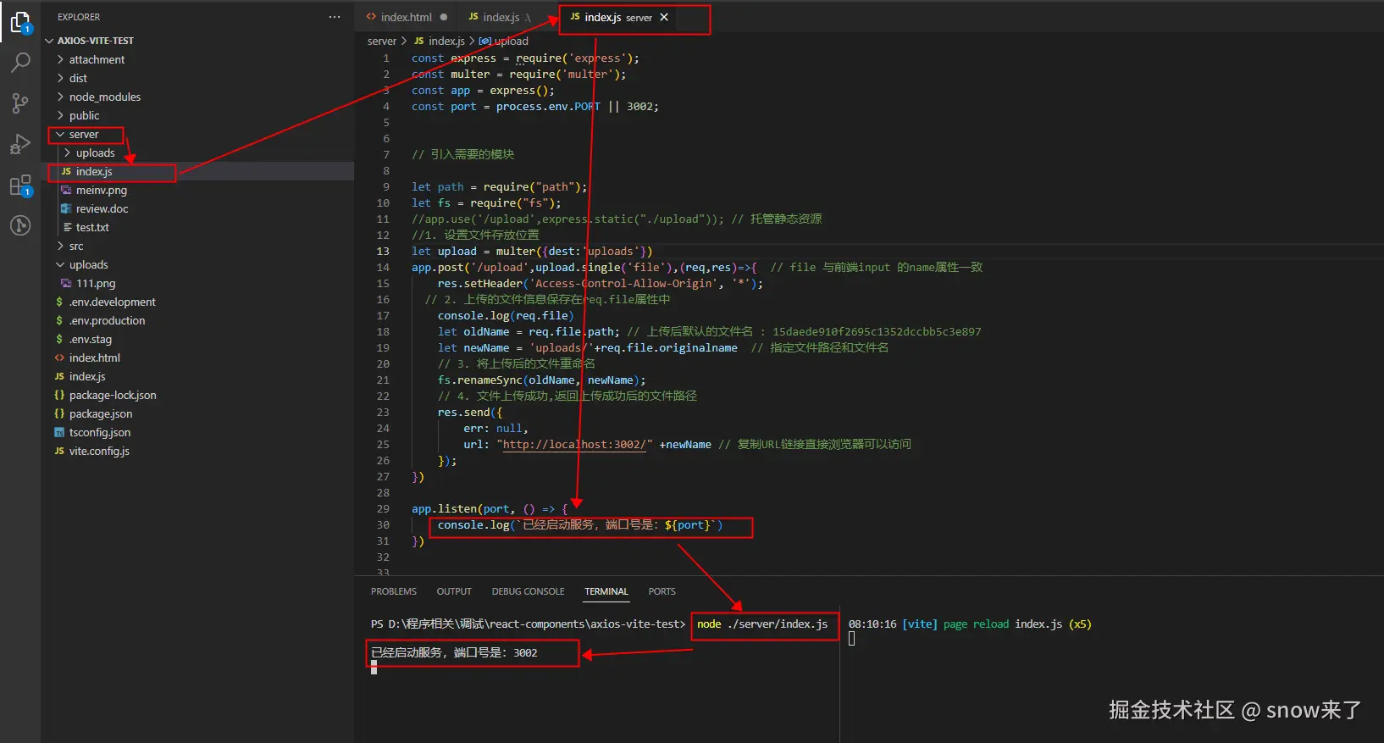The width and height of the screenshot is (1384, 743).
Task: Expand the dist folder
Action: point(197,78)
